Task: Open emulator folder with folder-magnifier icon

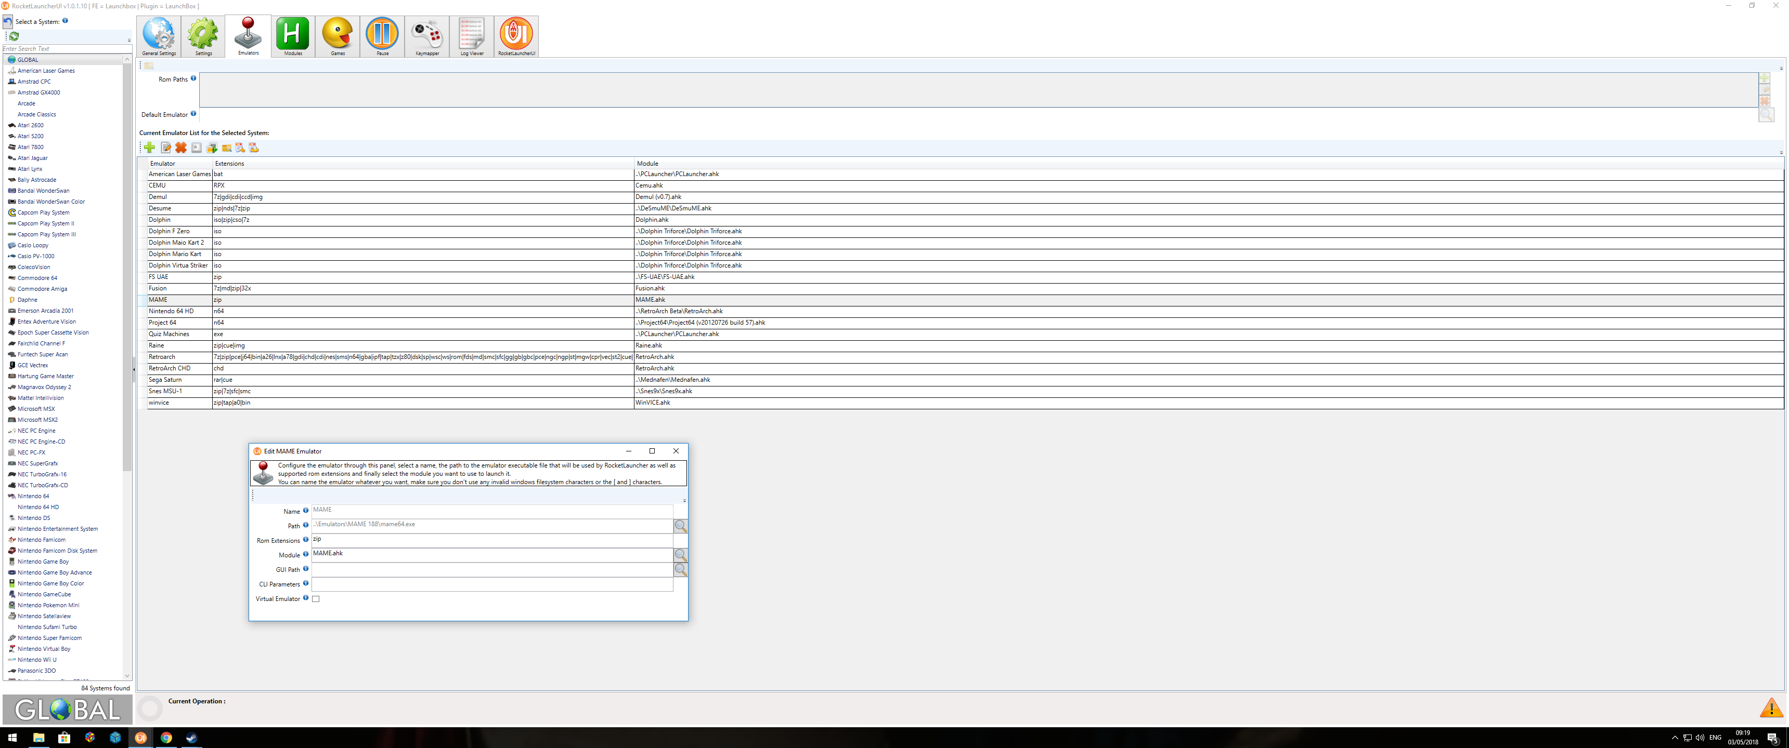Action: coord(226,147)
